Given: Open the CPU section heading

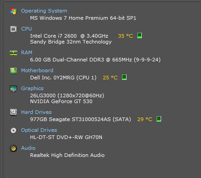Looking at the screenshot, I should 26,29.
